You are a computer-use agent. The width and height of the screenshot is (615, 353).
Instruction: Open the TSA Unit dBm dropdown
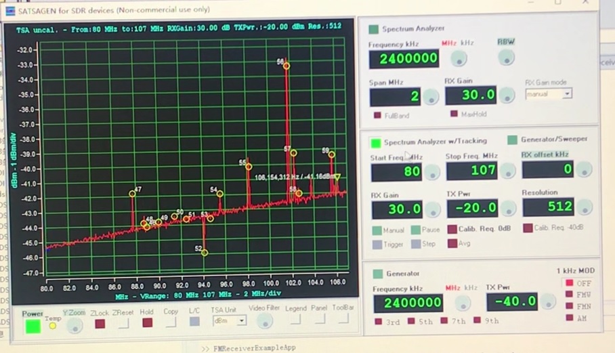pyautogui.click(x=229, y=320)
